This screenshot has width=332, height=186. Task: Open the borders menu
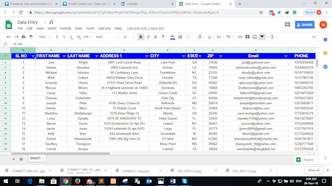[x=180, y=37]
